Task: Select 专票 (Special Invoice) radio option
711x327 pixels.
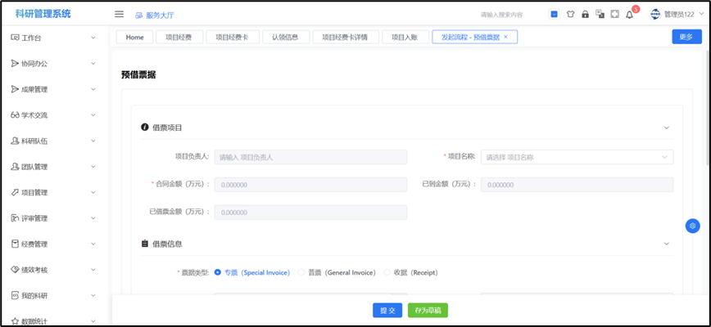Action: tap(218, 272)
